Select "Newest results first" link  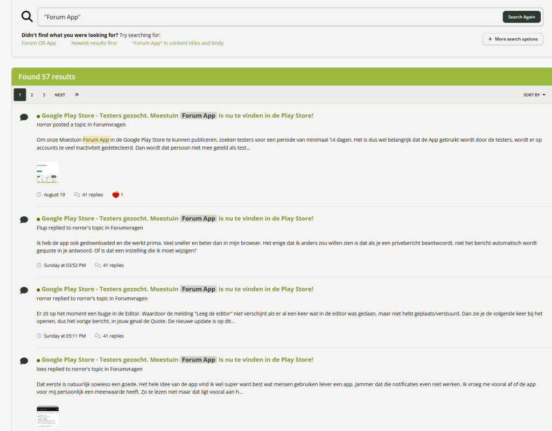[94, 43]
